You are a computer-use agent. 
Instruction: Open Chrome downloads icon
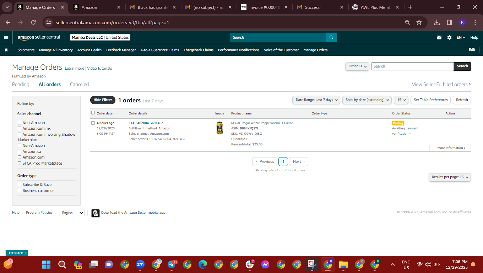437,22
